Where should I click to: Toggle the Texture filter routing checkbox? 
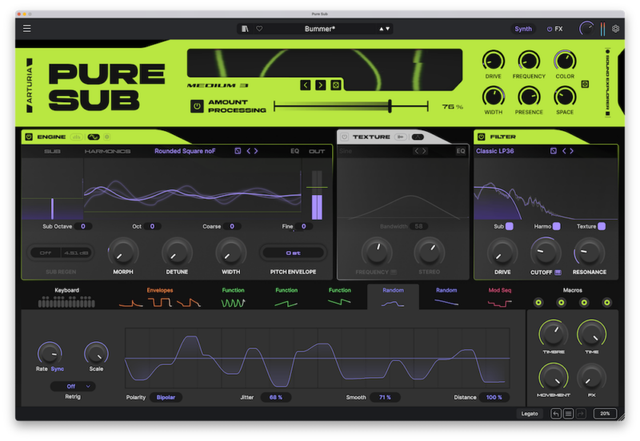602,226
